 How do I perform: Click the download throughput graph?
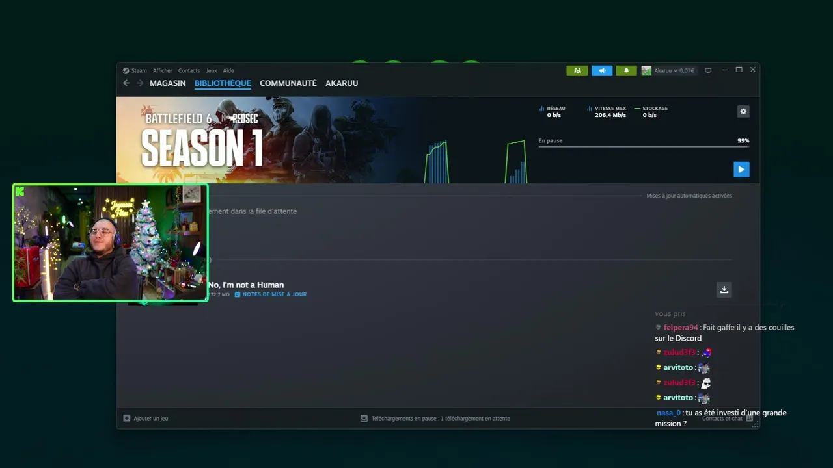click(476, 161)
